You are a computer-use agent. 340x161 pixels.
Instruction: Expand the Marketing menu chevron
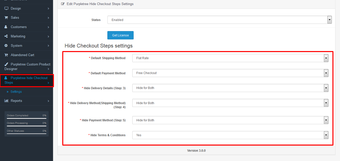pos(48,36)
